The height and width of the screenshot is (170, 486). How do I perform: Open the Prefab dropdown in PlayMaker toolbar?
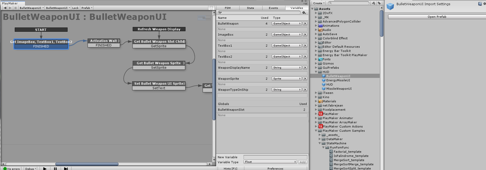click(86, 8)
